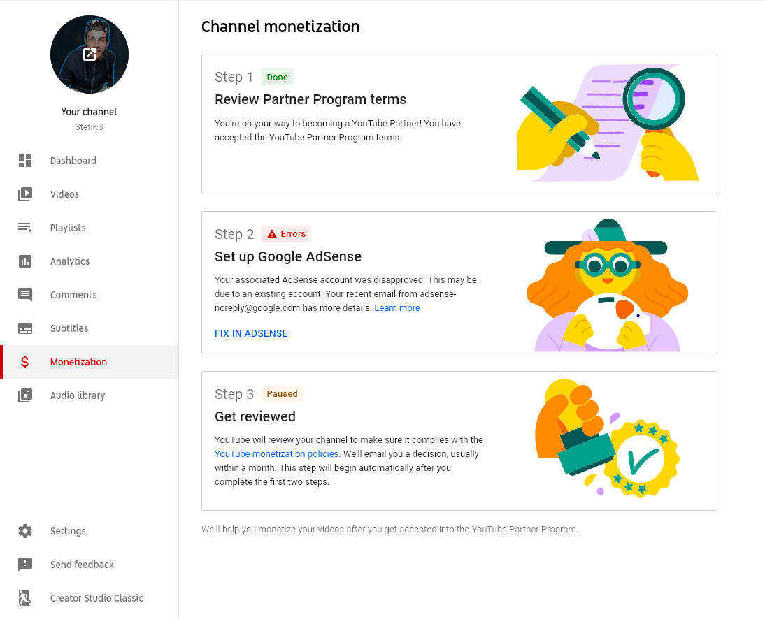This screenshot has height=619, width=765.
Task: Click the Settings gear icon
Action: (x=25, y=531)
